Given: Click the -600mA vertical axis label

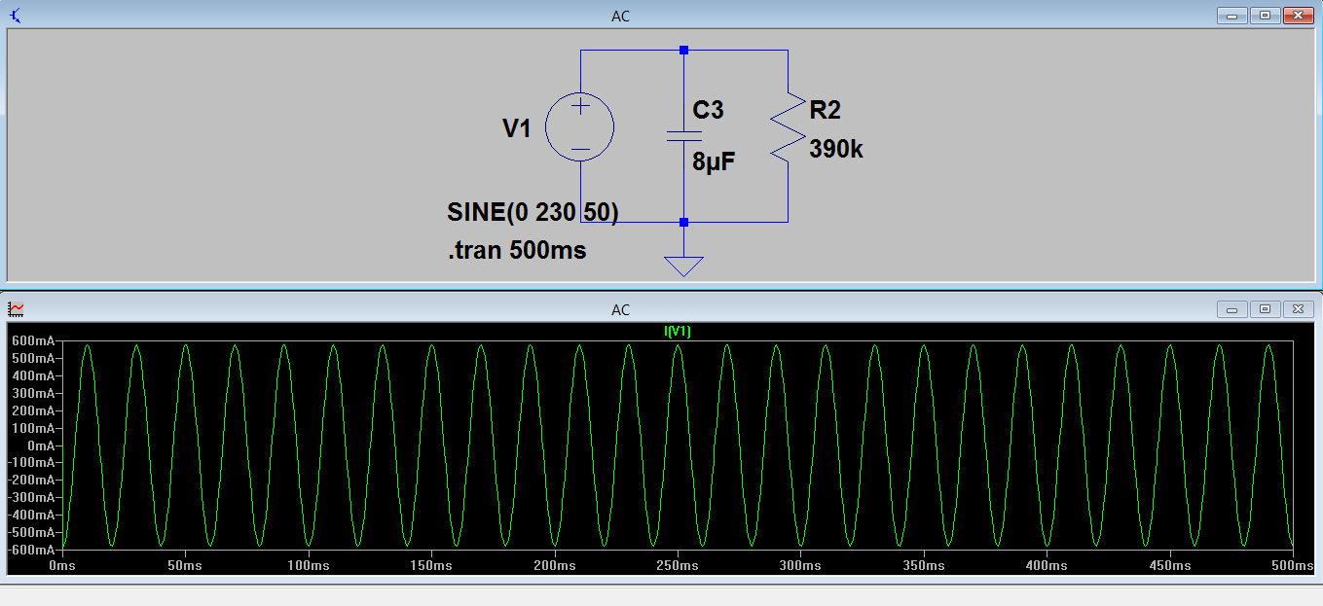Looking at the screenshot, I should [x=32, y=550].
